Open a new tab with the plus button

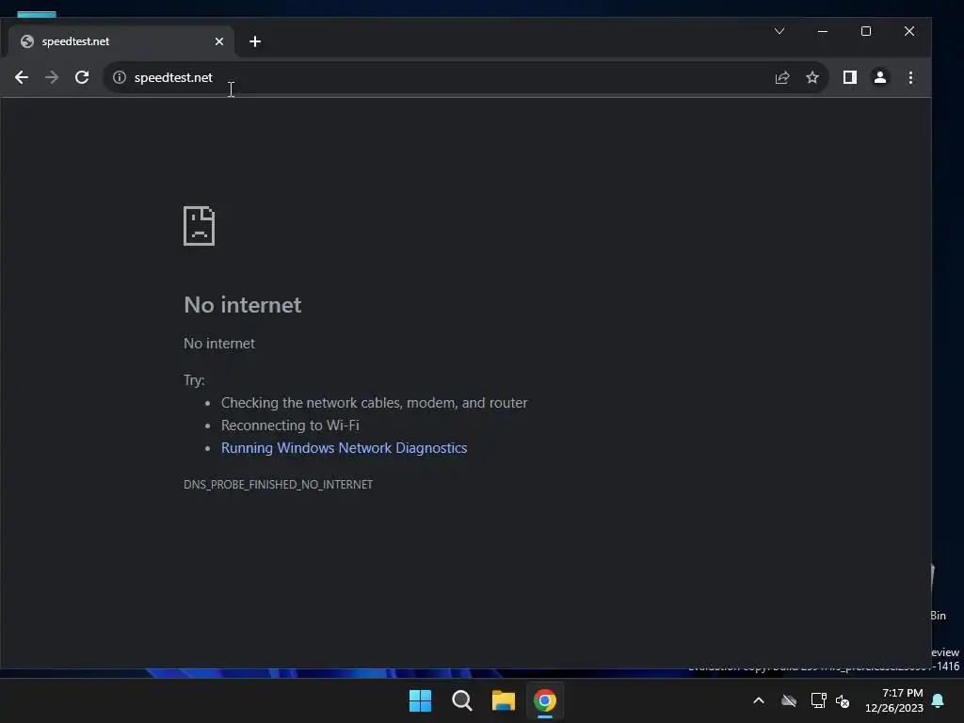(x=255, y=41)
